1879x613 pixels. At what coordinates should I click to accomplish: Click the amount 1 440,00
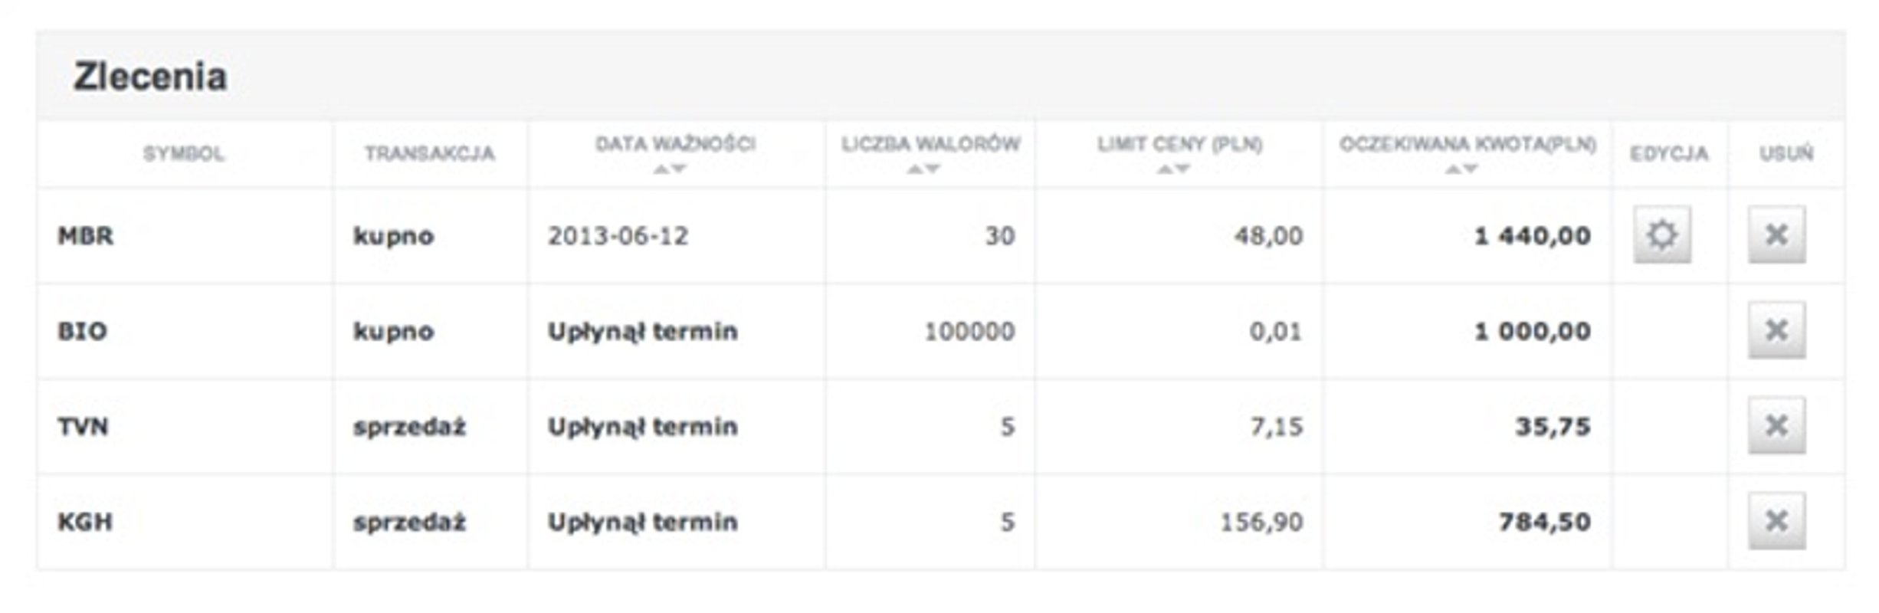(x=1532, y=235)
